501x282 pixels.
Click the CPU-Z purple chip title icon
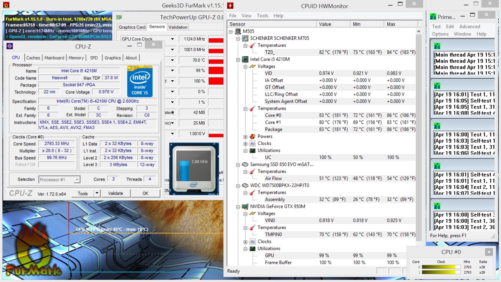coord(10,46)
